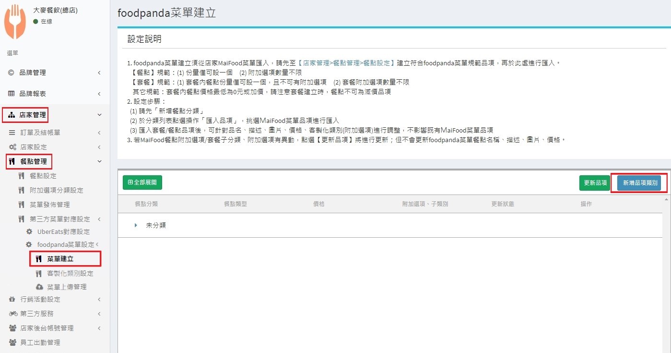Follow the 店家管理>餐點管理>餐點設定 link
Screen dimensions: 671x353
[x=346, y=63]
